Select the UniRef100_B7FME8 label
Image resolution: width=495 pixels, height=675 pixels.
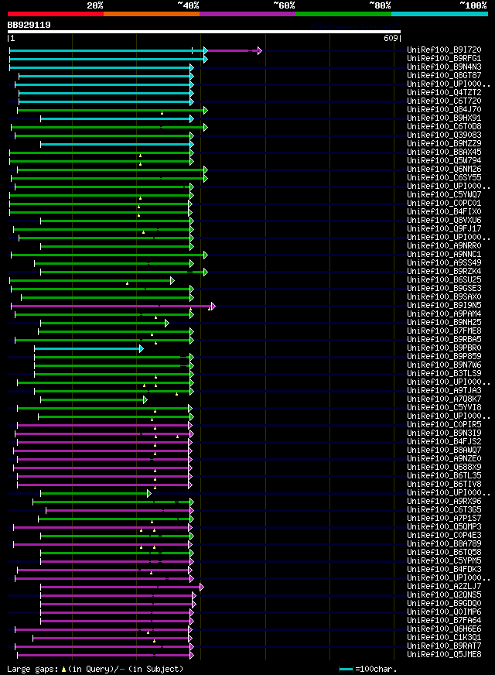[444, 331]
